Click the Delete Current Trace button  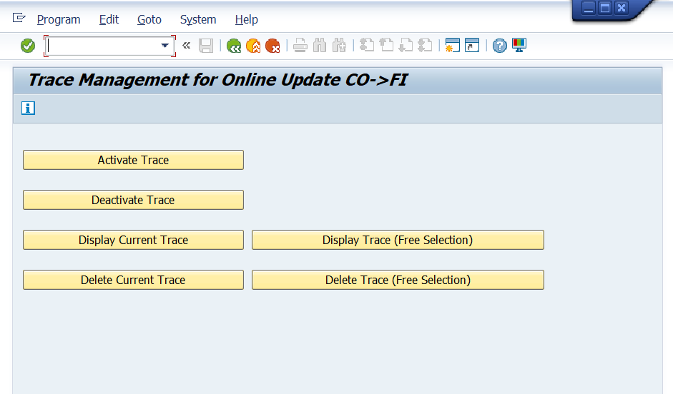pyautogui.click(x=134, y=280)
